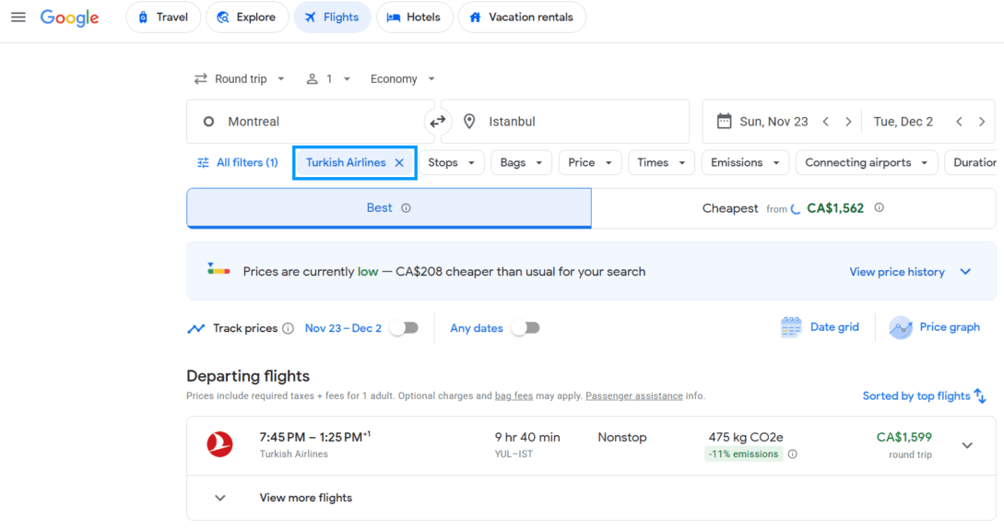1004x530 pixels.
Task: Select the Best flights tab
Action: tap(389, 208)
